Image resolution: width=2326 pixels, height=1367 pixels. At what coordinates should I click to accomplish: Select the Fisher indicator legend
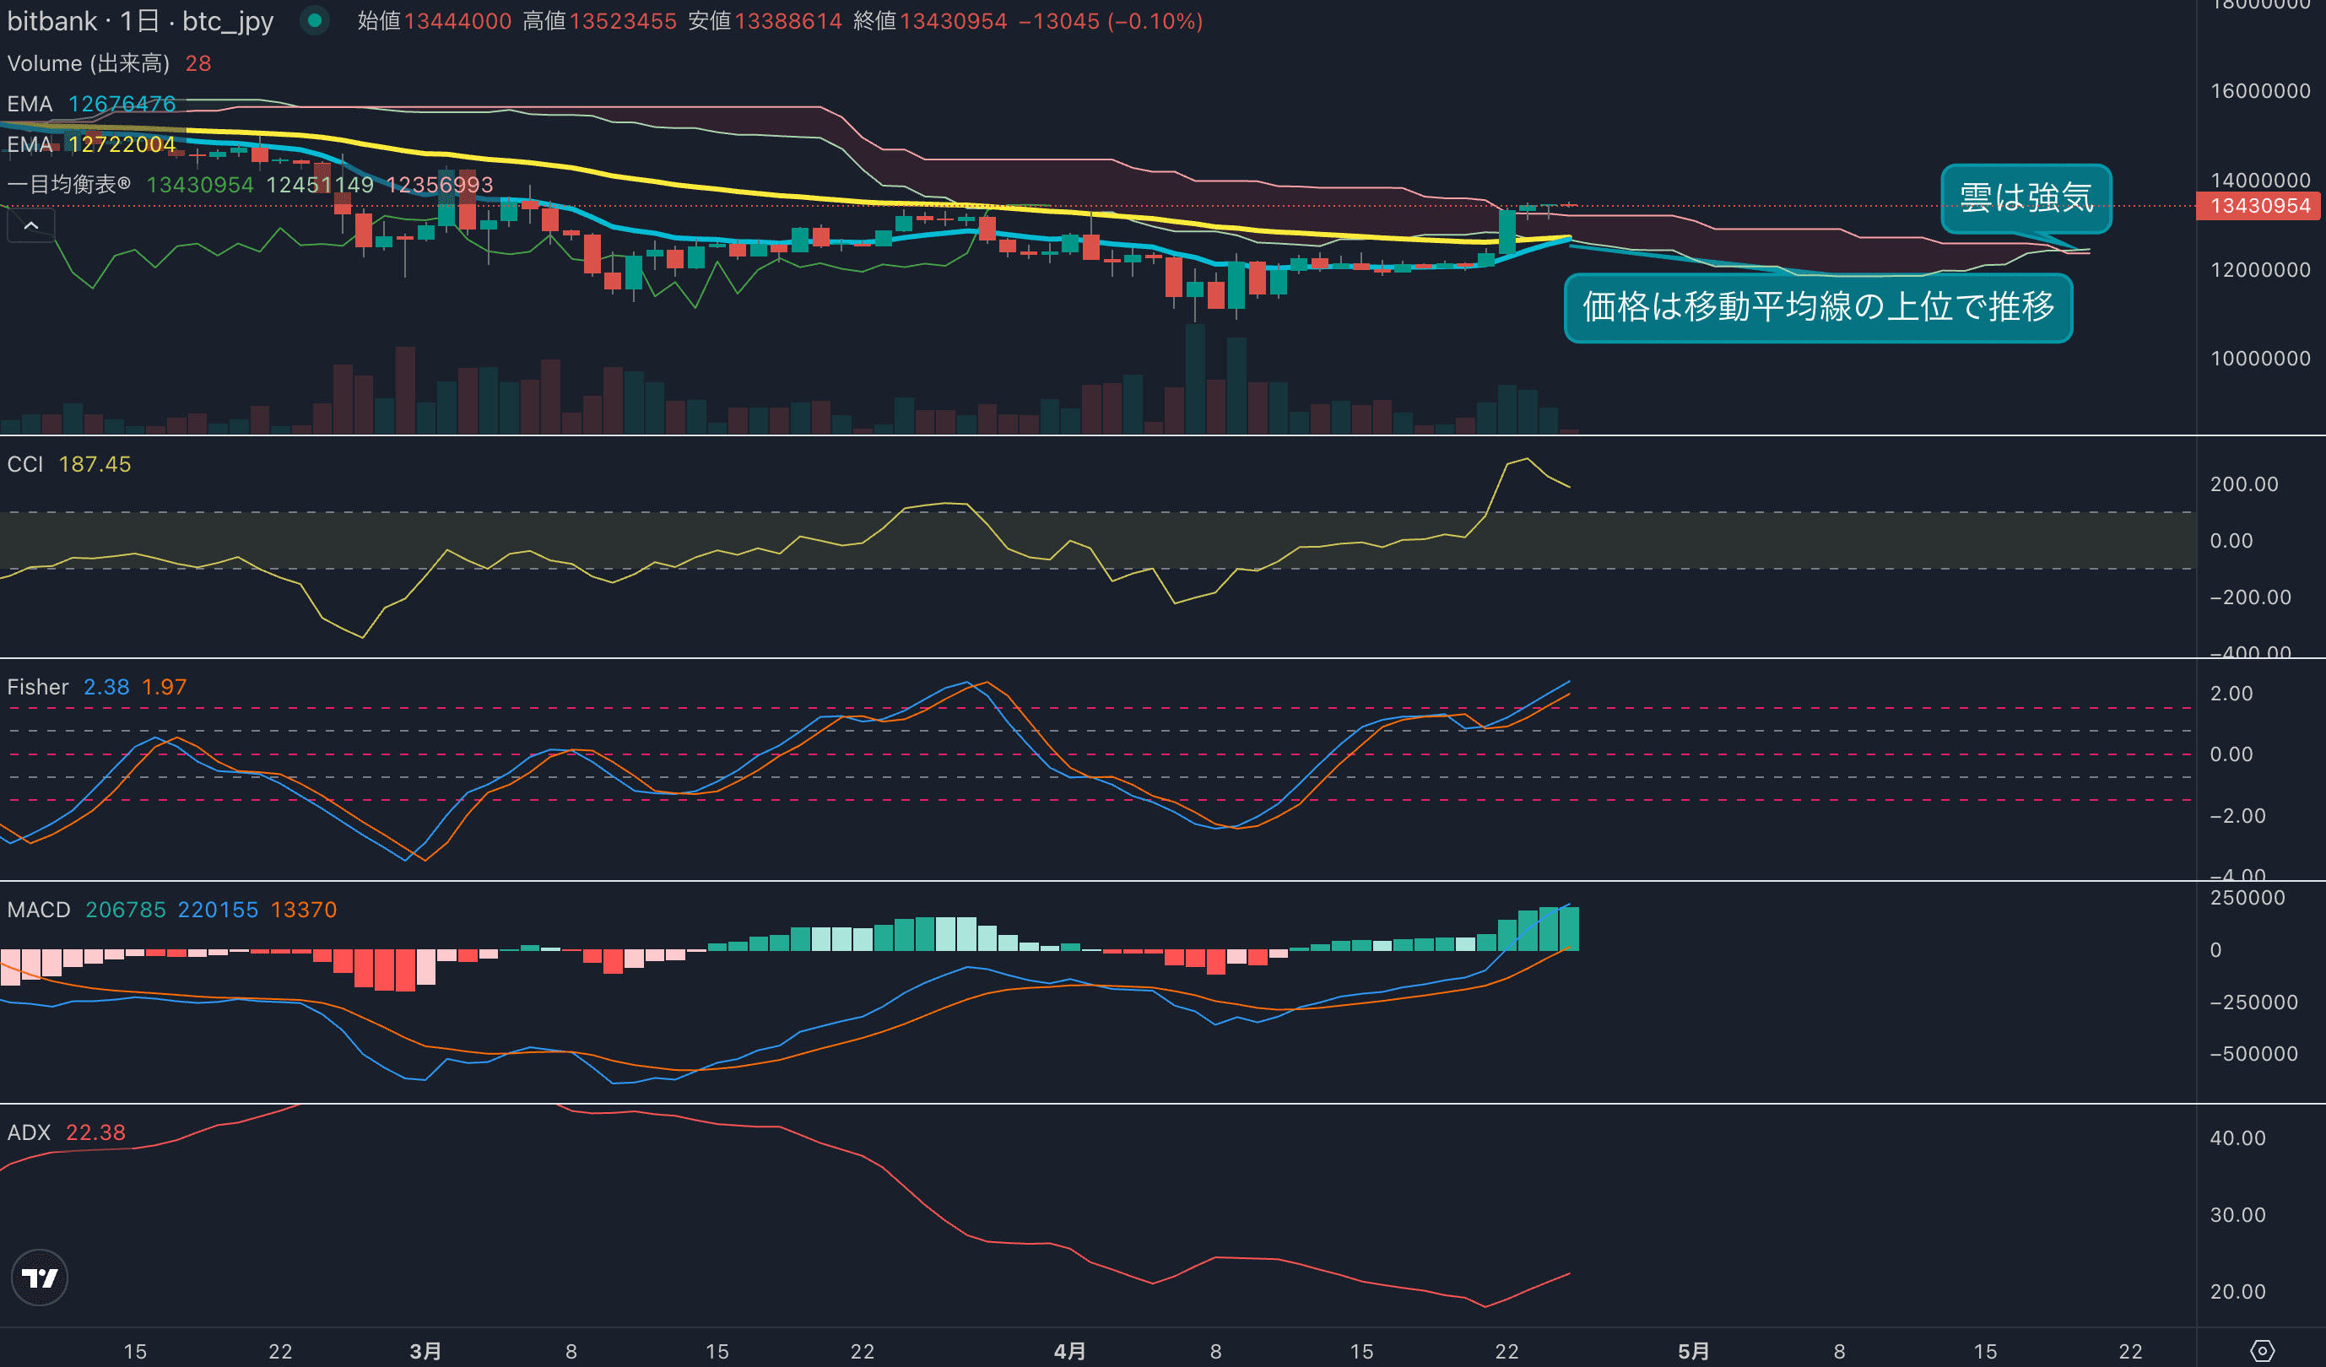(38, 687)
